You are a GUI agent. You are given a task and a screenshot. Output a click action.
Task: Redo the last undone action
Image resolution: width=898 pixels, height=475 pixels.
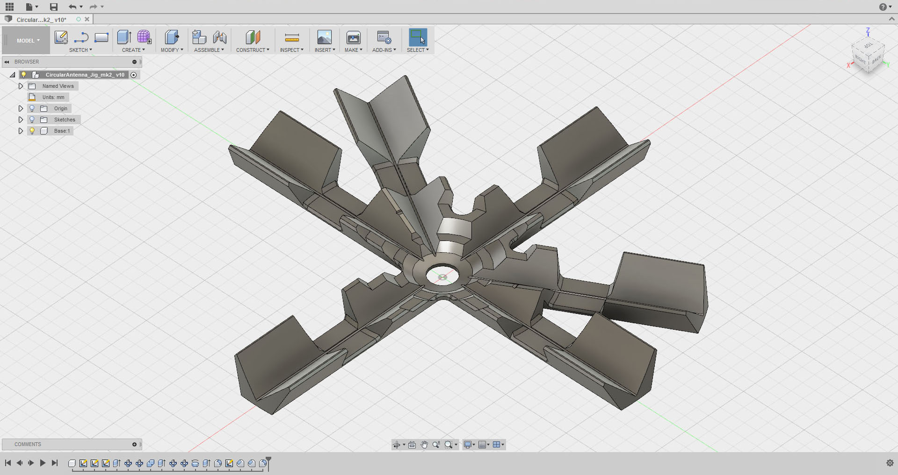point(94,7)
